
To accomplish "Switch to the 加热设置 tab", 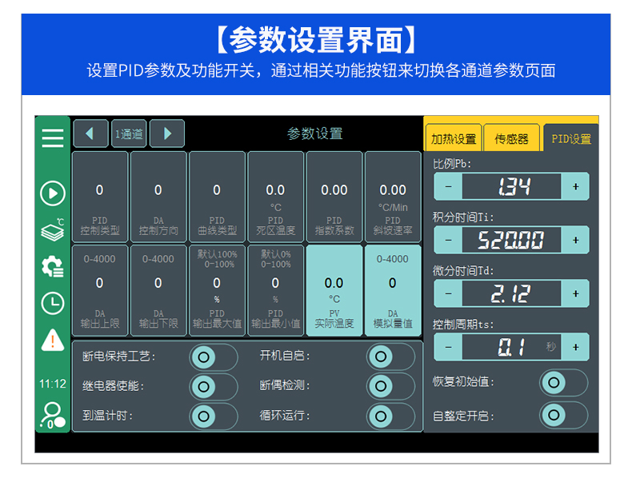I will tap(454, 138).
